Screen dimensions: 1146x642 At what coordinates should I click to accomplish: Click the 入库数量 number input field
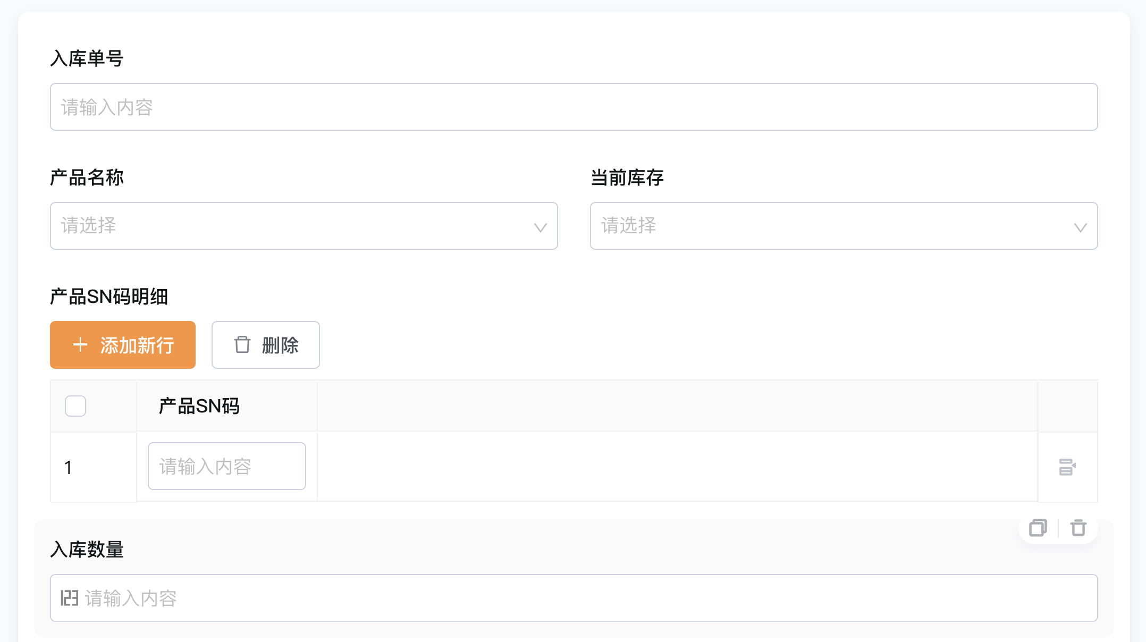(574, 598)
